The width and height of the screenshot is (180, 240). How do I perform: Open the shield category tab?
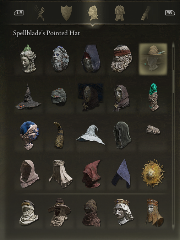[x=66, y=13]
